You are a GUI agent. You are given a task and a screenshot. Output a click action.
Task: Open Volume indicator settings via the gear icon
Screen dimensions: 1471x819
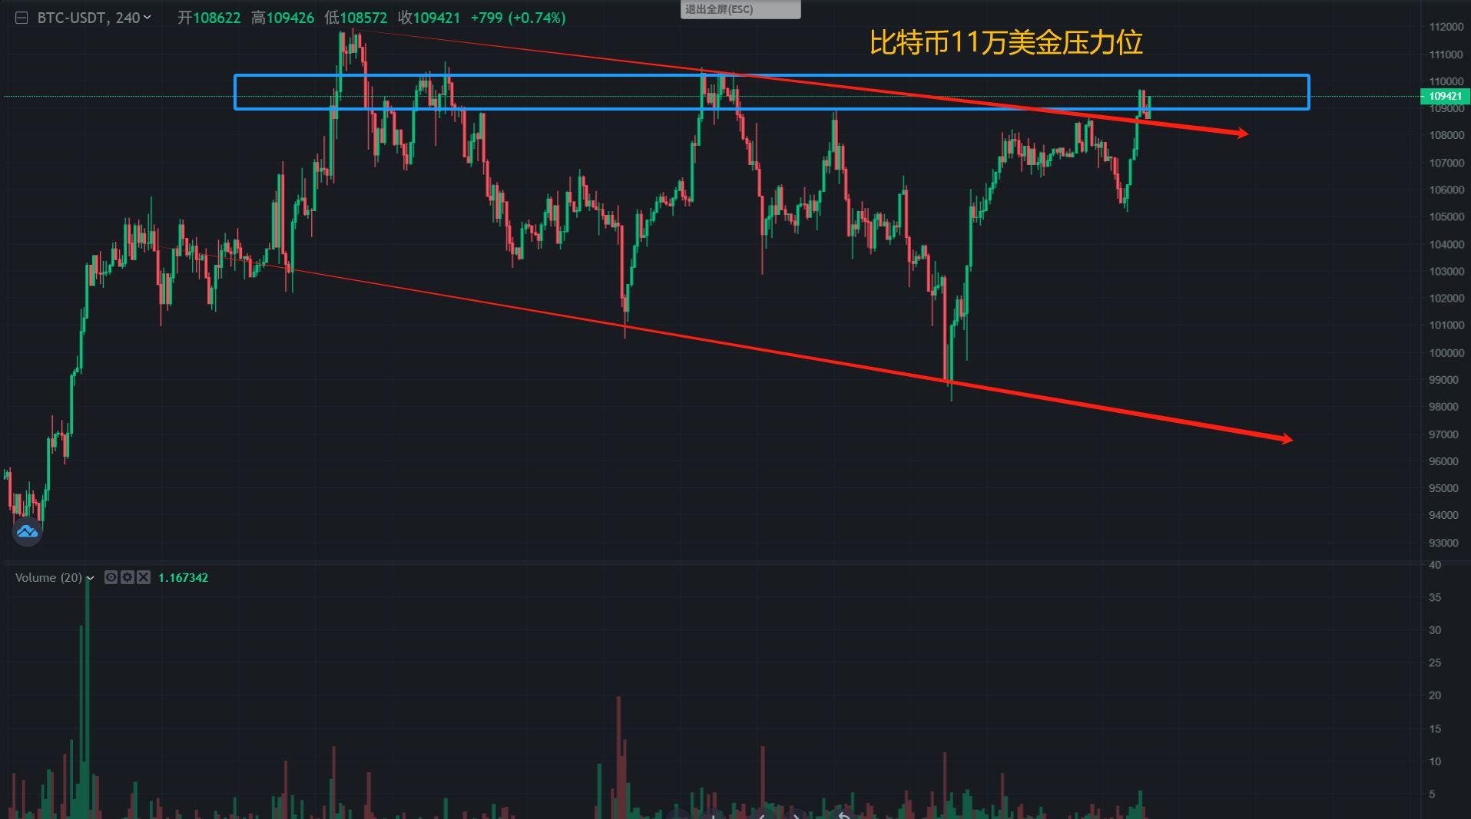tap(128, 577)
